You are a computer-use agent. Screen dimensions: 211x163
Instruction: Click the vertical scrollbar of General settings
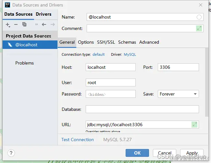coord(206,82)
